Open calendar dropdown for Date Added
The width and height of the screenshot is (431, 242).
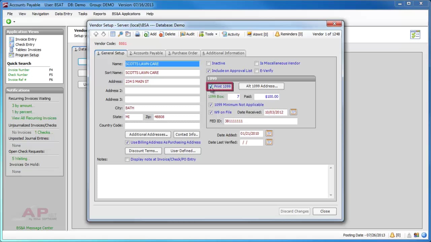pyautogui.click(x=269, y=133)
